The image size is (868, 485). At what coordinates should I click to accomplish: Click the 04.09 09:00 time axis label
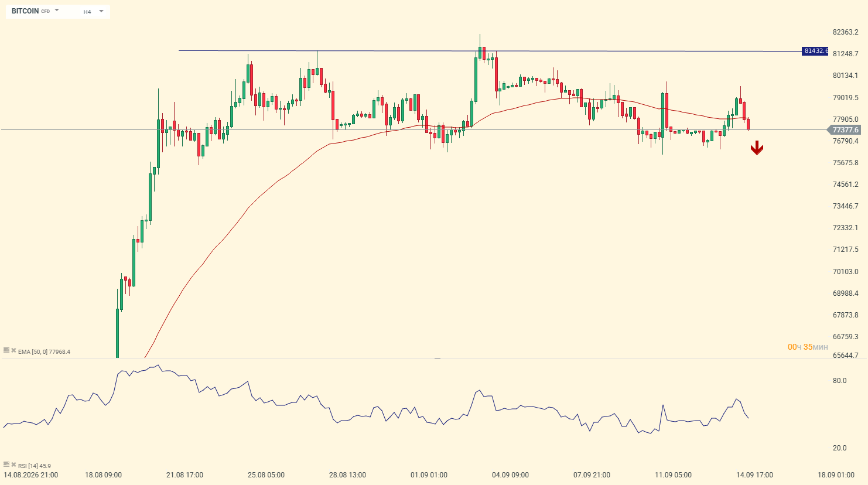coord(510,475)
